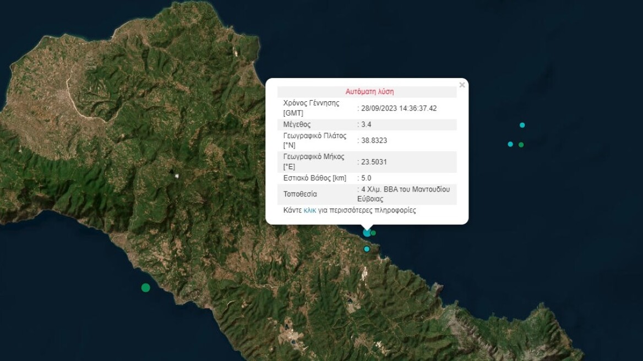Click the longitude value 23.5031
This screenshot has height=361, width=643.
(374, 162)
